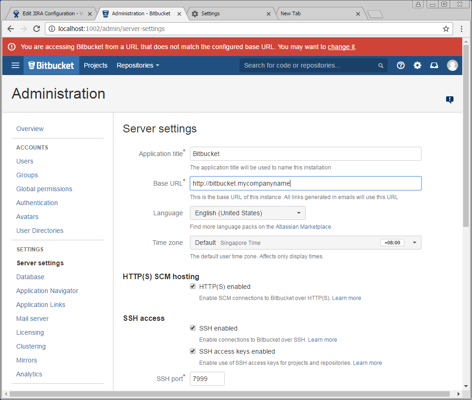Open the Overview sidebar link
Screen dimensions: 472x400
(30, 129)
